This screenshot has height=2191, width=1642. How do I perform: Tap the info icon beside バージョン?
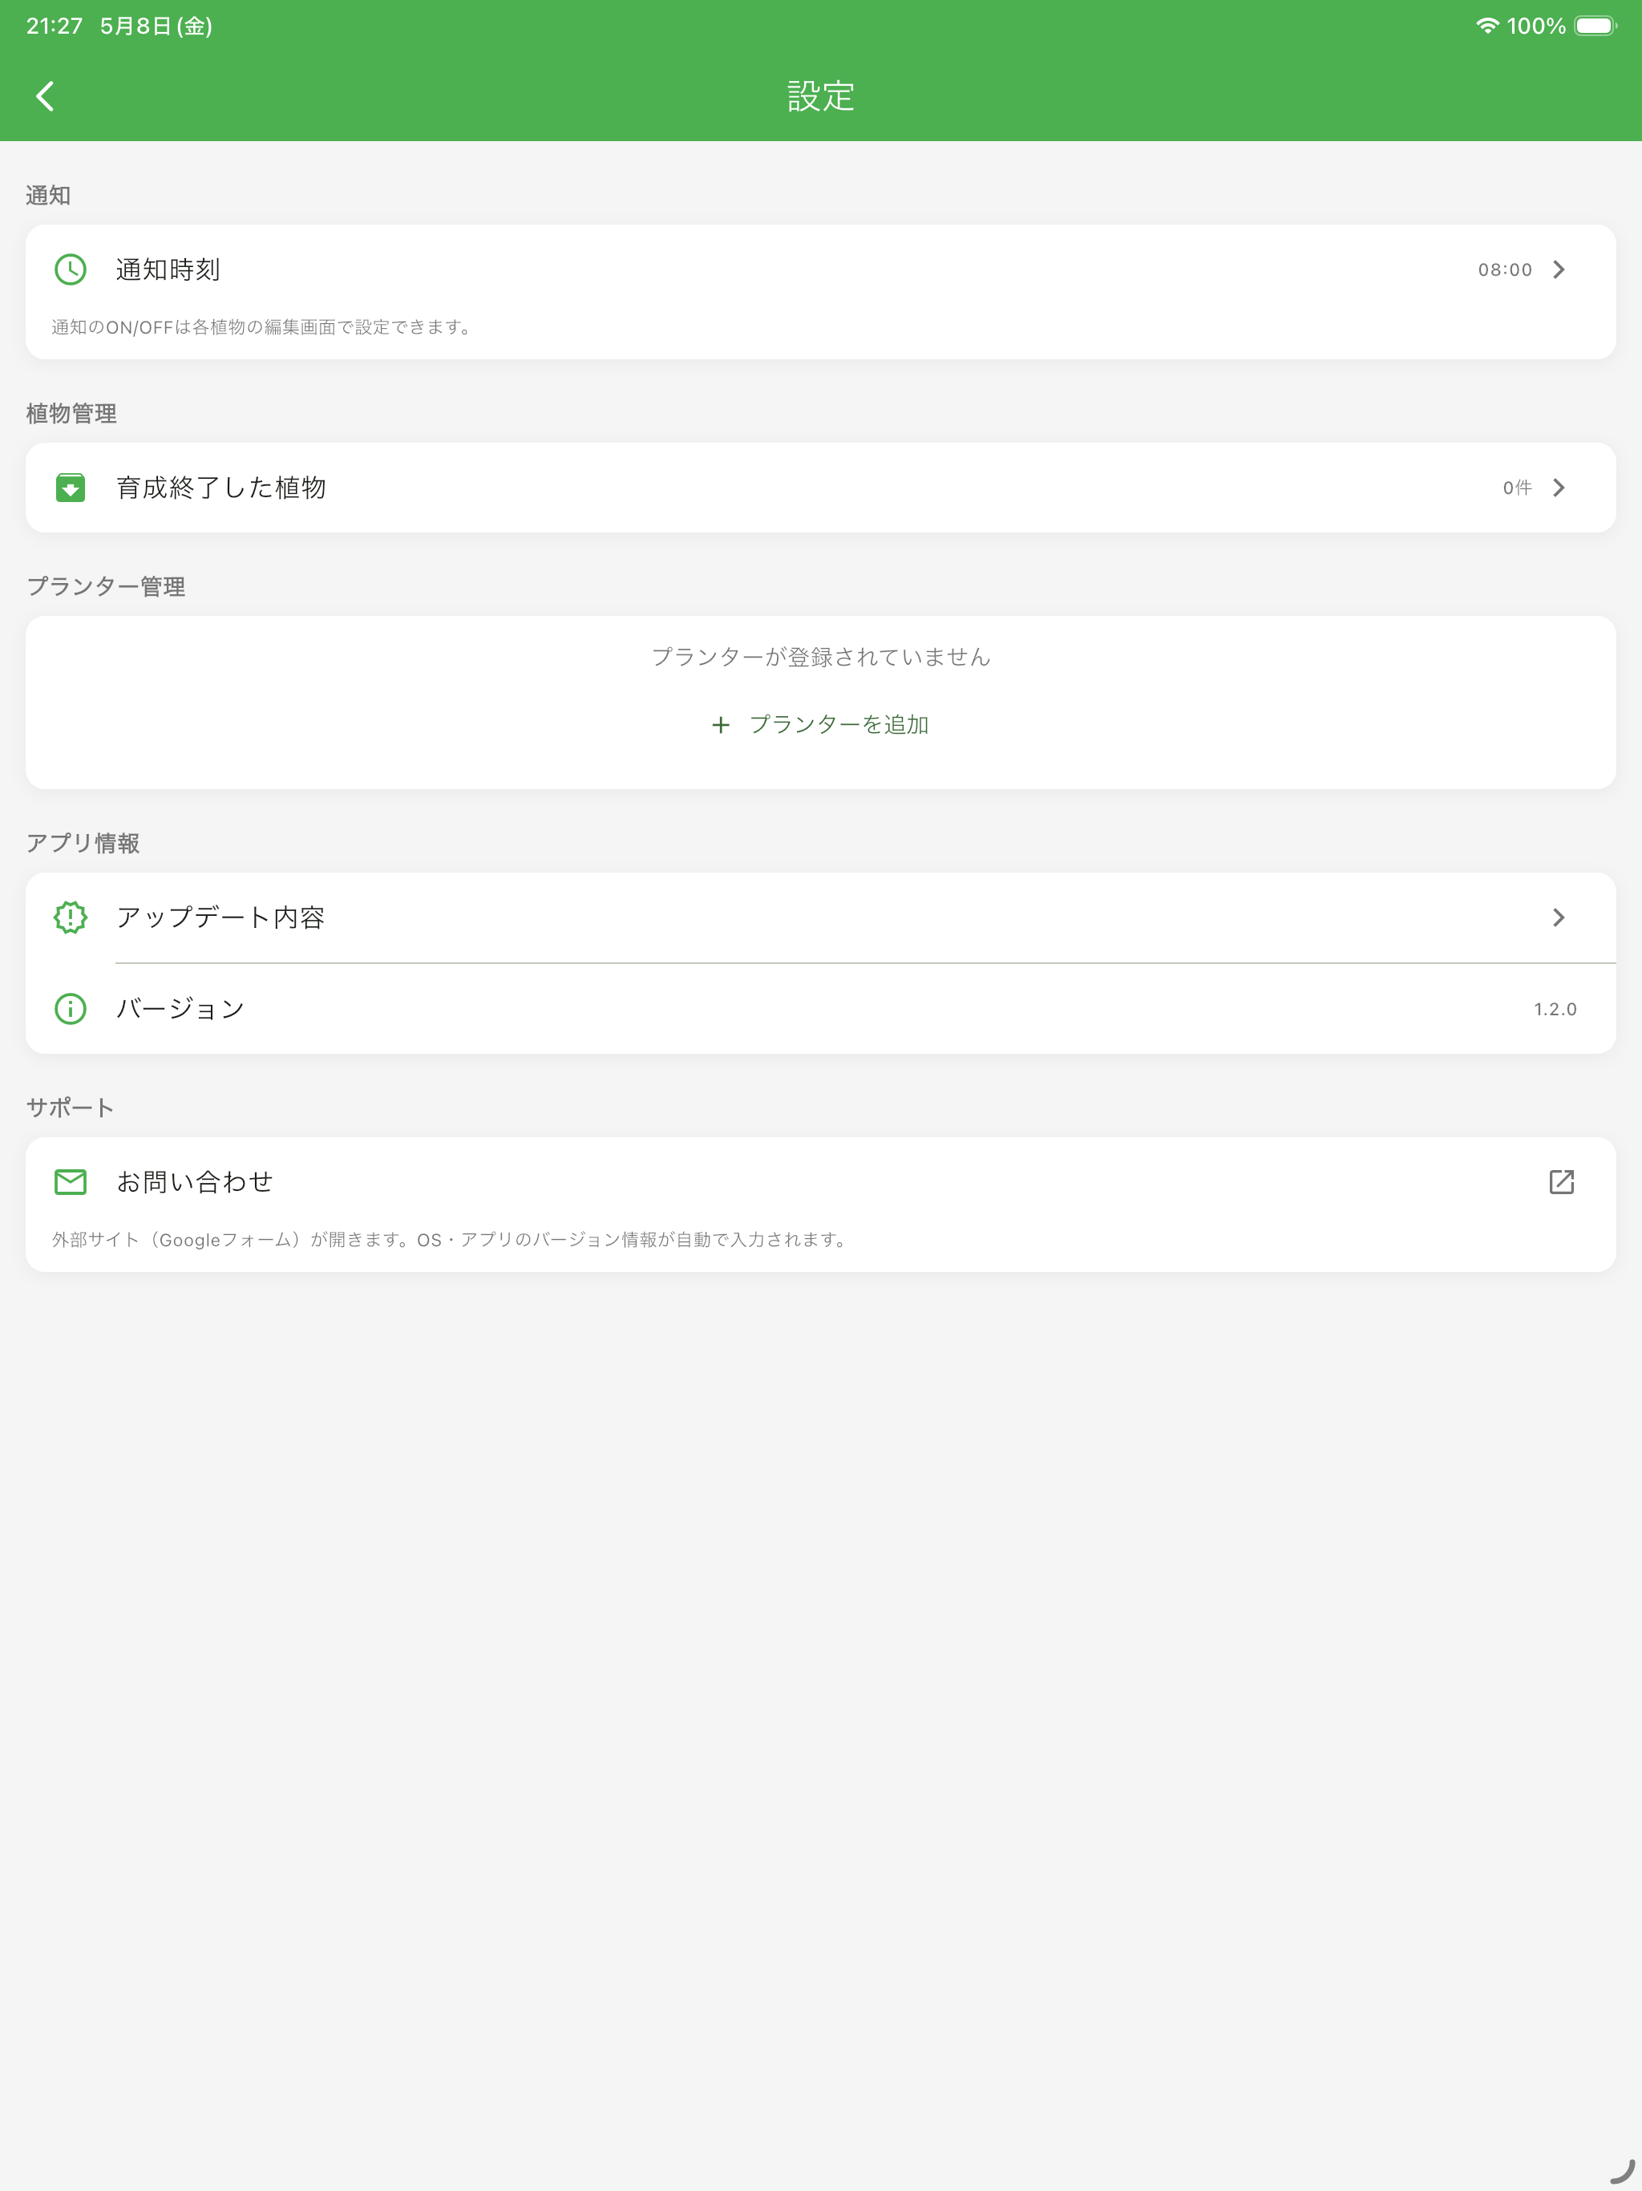pos(71,1008)
